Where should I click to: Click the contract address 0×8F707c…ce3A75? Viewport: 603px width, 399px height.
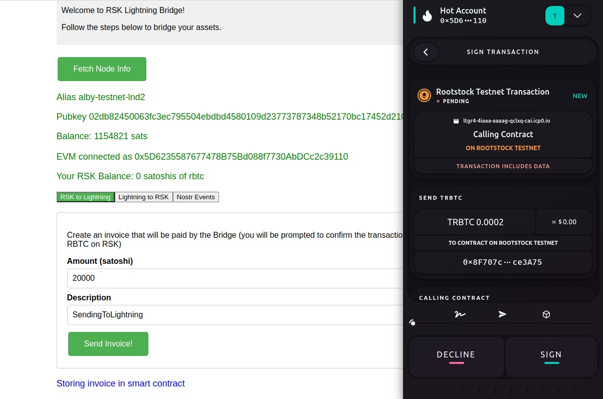[x=503, y=262]
